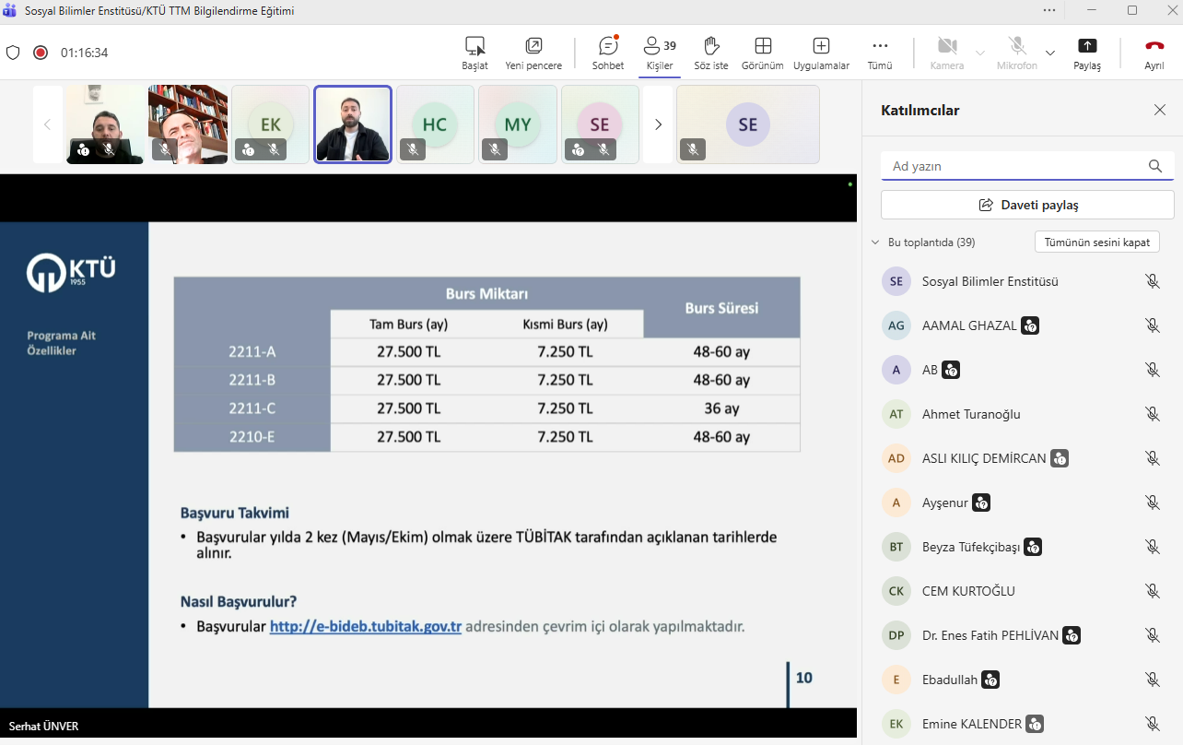1183x745 pixels.
Task: Open Uygulamalar apps icon
Action: pos(821,47)
